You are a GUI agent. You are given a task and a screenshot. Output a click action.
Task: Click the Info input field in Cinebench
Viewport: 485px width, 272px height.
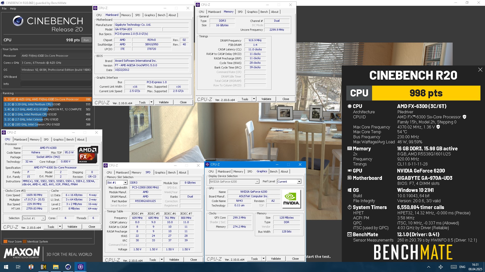(x=56, y=84)
